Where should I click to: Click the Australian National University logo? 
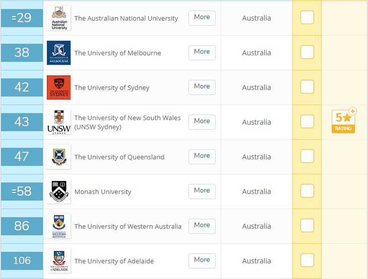(x=58, y=18)
